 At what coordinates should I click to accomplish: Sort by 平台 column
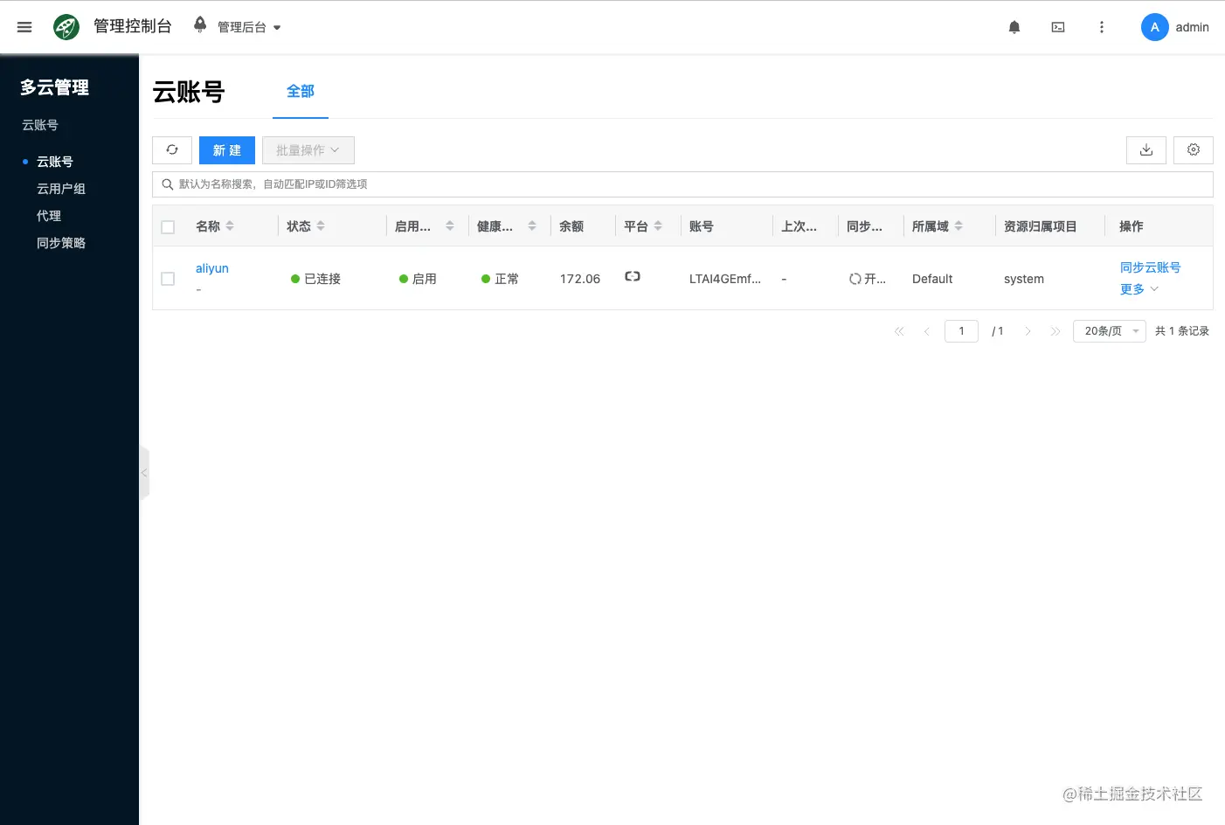coord(658,225)
